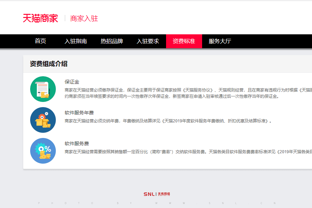Click the highlighted 资费标准 tab
The image size is (312, 208).
(184, 41)
